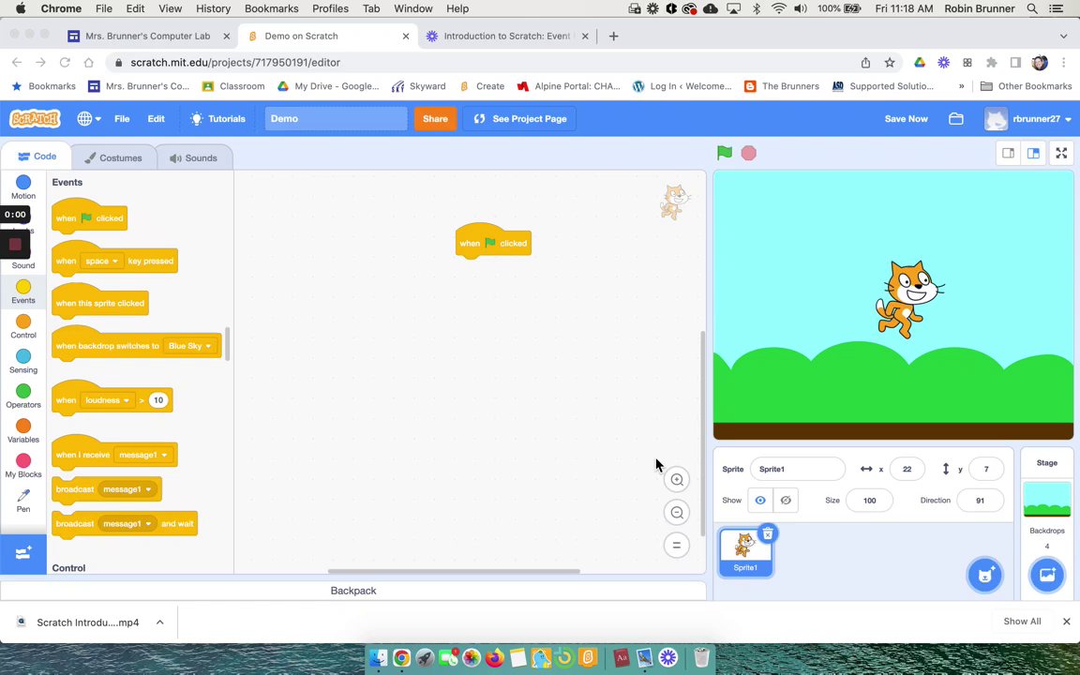The height and width of the screenshot is (675, 1080).
Task: Click the red stop sign button
Action: [749, 153]
